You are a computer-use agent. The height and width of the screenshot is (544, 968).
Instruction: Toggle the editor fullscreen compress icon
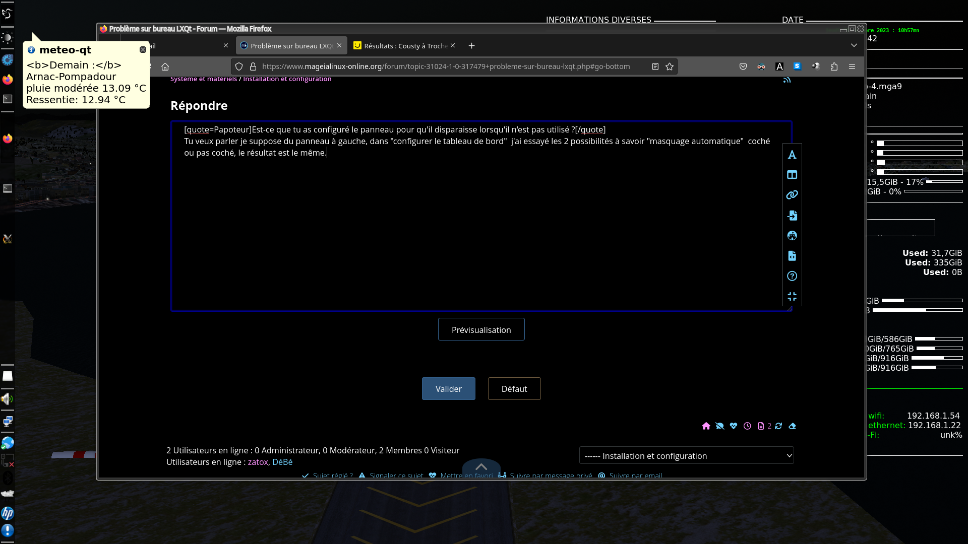coord(792,297)
